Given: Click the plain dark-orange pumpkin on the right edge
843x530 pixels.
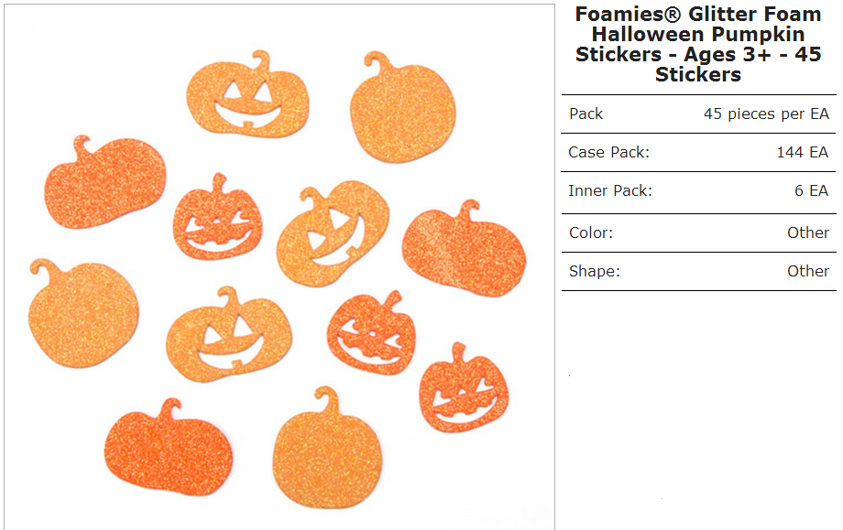Looking at the screenshot, I should [x=465, y=250].
